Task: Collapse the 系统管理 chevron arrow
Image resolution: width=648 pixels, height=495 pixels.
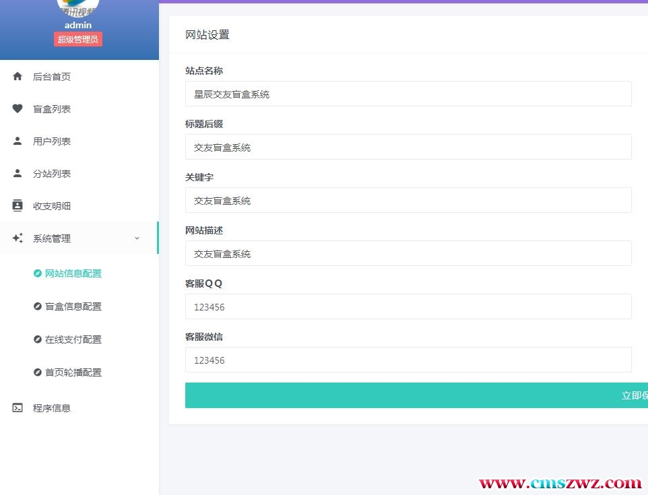Action: [x=137, y=238]
